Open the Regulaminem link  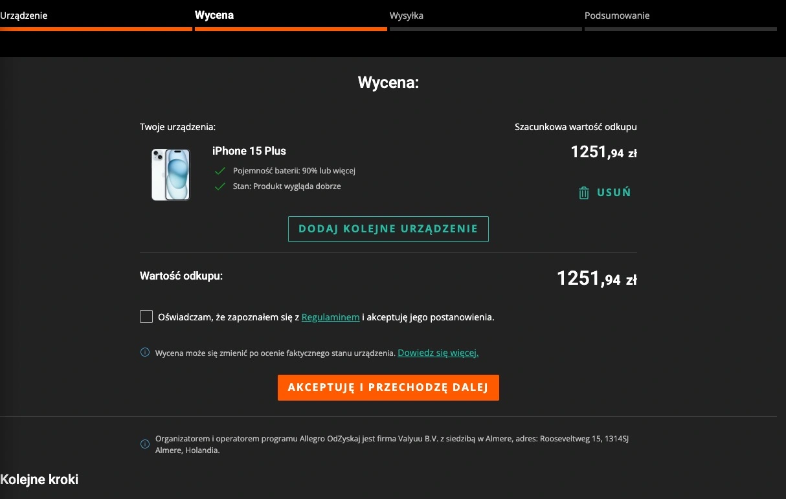coord(330,317)
